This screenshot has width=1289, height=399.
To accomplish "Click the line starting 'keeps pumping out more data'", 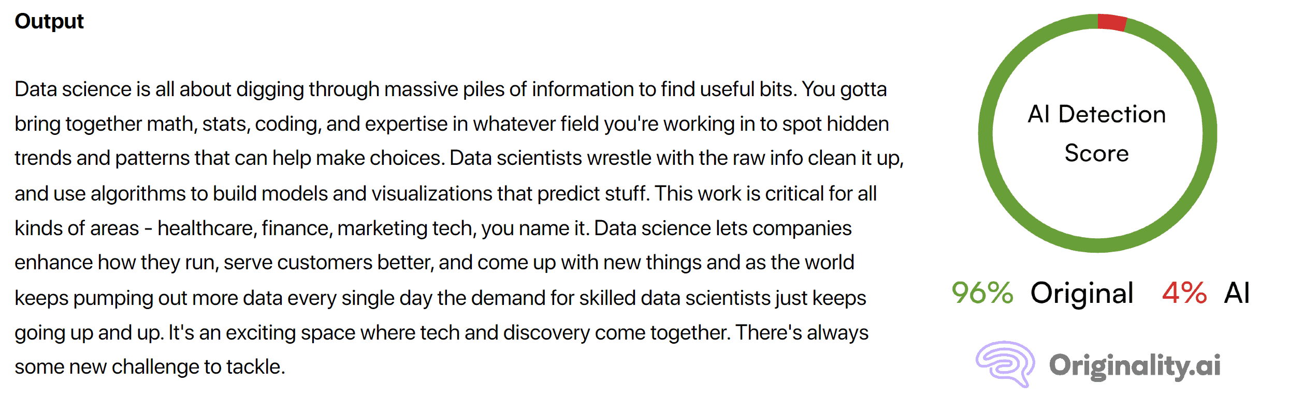I will click(x=440, y=298).
